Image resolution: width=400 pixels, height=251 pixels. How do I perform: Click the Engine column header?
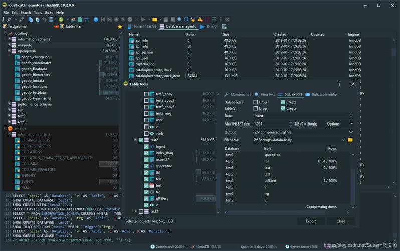click(353, 34)
